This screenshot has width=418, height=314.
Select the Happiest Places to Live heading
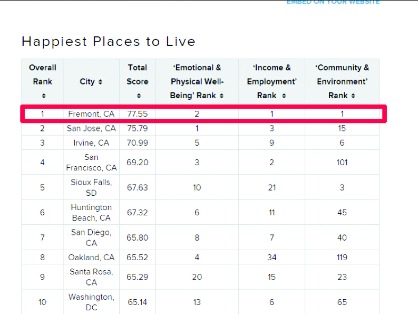(x=109, y=41)
